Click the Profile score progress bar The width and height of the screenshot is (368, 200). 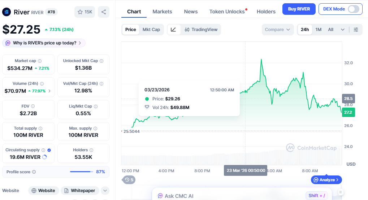82,172
